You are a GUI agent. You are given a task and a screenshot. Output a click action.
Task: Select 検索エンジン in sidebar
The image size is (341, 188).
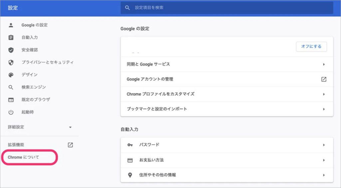coord(34,87)
